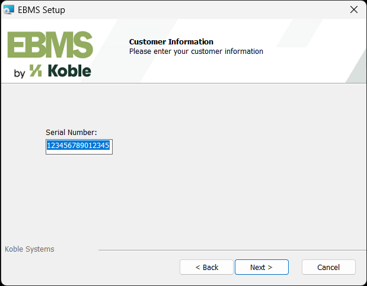Click the word 'by' under the EBMS logo
367x286 pixels.
(19, 73)
